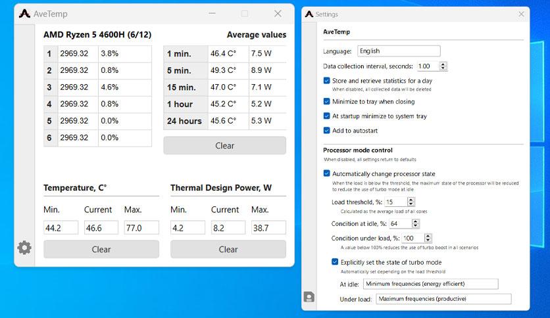
Task: Uncheck Minimize to tray when closing
Action: 326,102
